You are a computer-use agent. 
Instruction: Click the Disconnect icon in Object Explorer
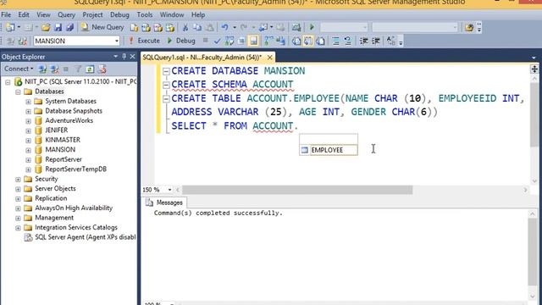point(54,69)
